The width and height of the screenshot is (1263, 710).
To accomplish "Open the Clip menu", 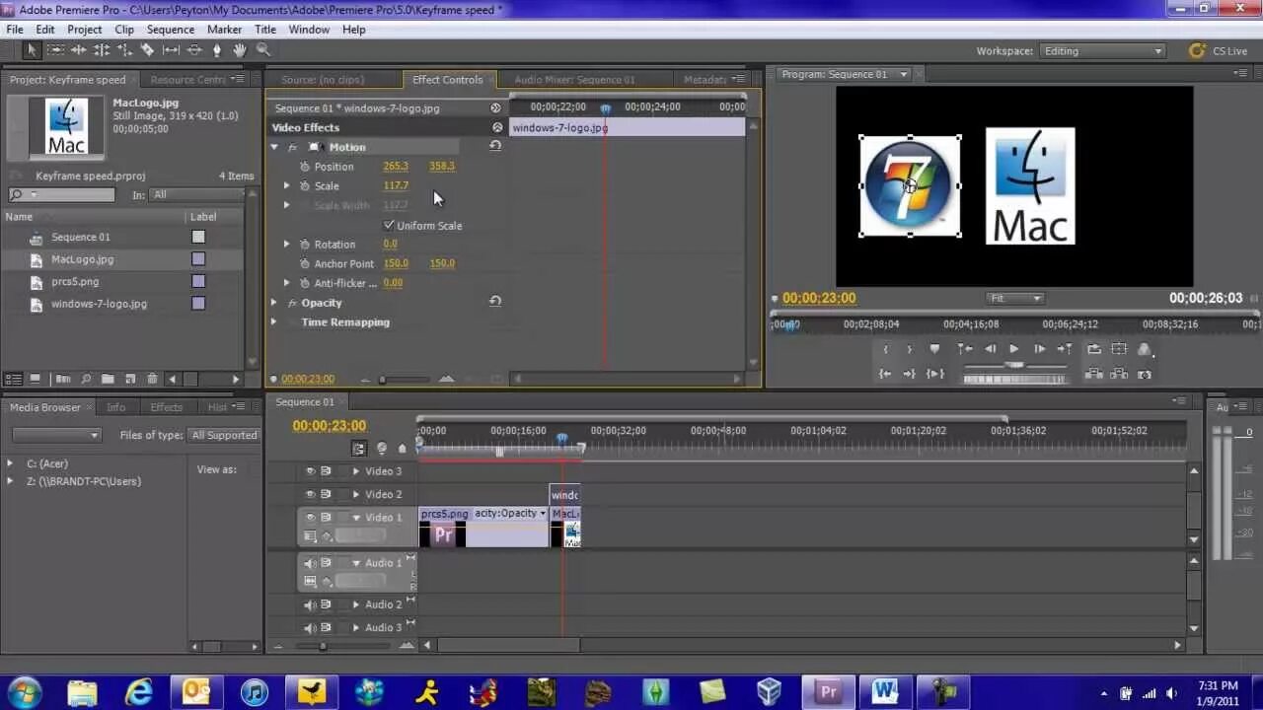I will pyautogui.click(x=123, y=30).
